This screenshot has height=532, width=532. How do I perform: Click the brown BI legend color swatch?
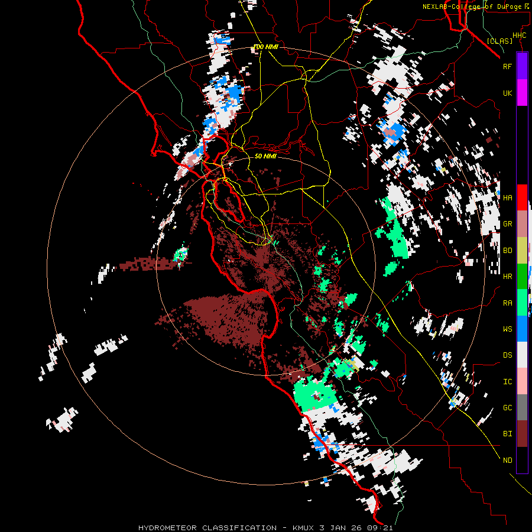[522, 434]
